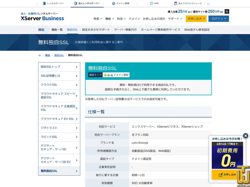Select the 独自SSL sub-navigation tab
250x187 pixels.
pos(72,30)
